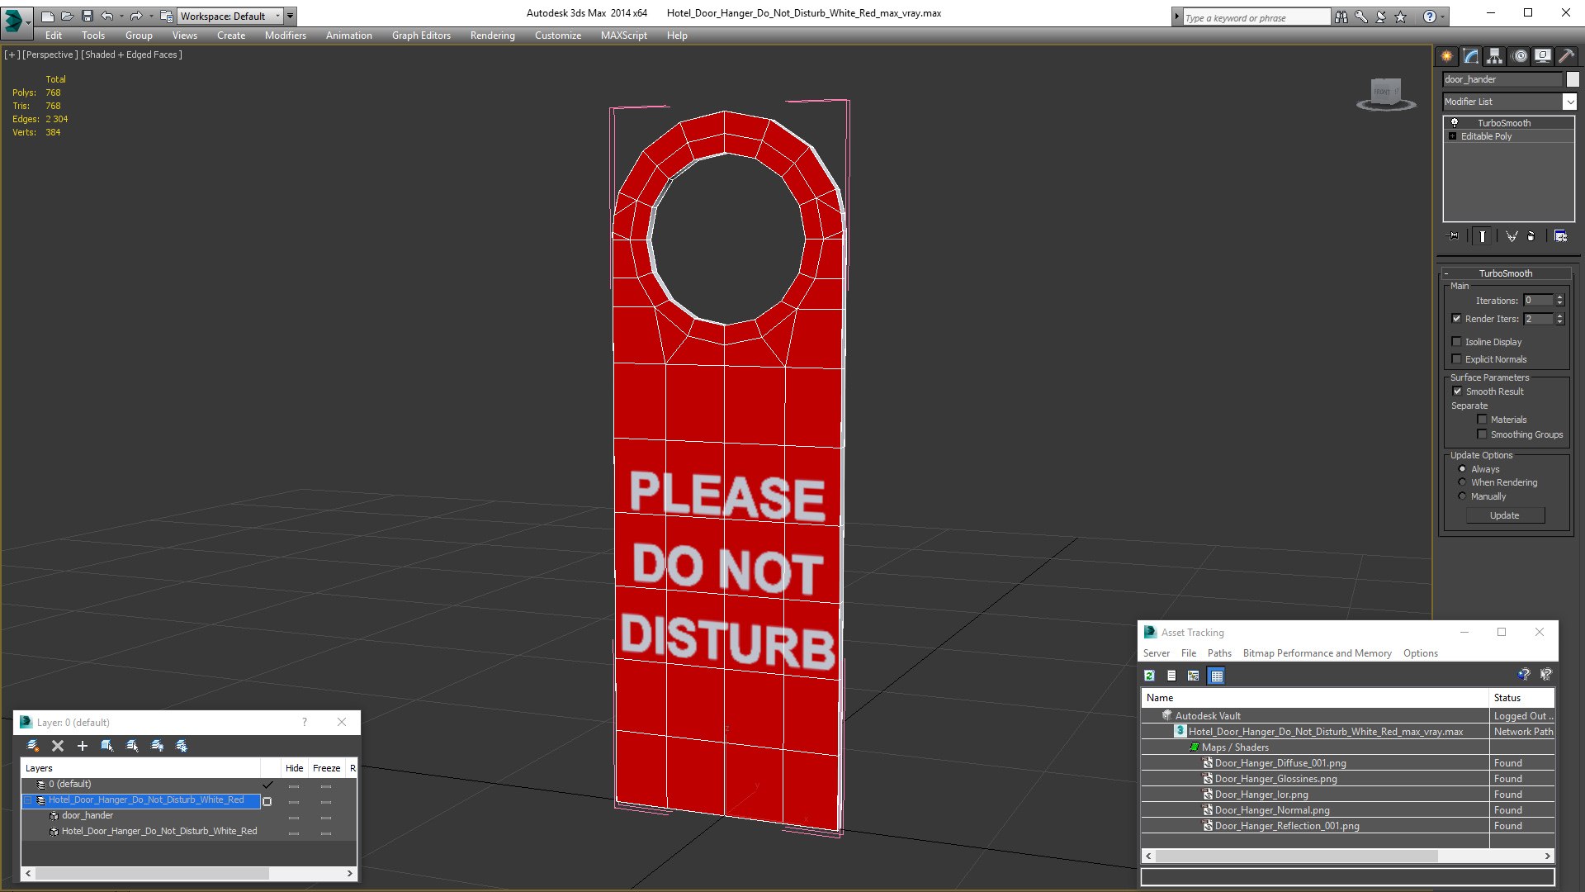Click Save File icon in top toolbar

(87, 16)
